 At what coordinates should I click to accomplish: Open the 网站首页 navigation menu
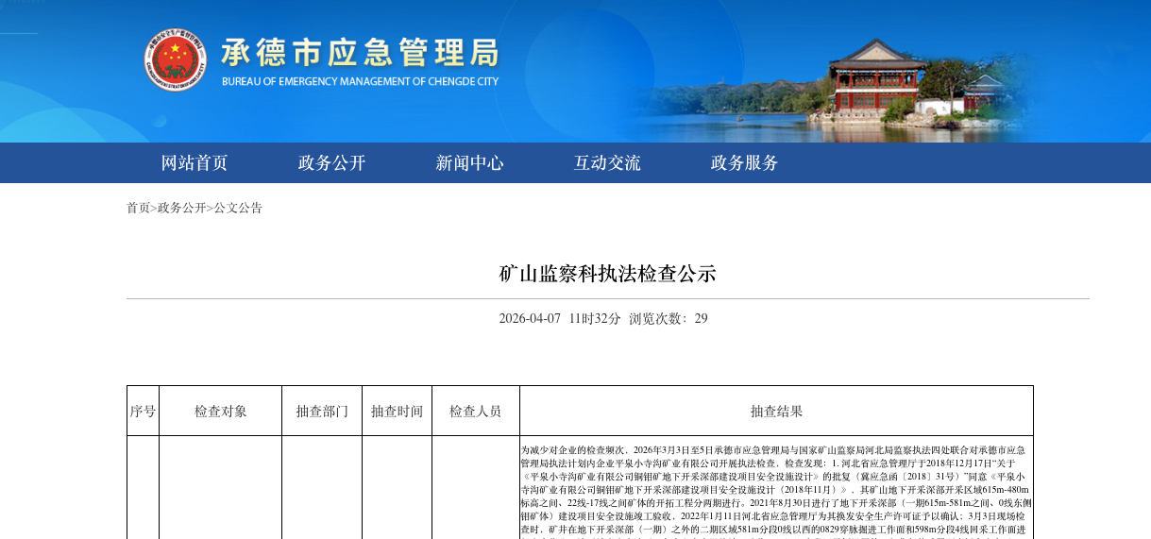point(195,162)
